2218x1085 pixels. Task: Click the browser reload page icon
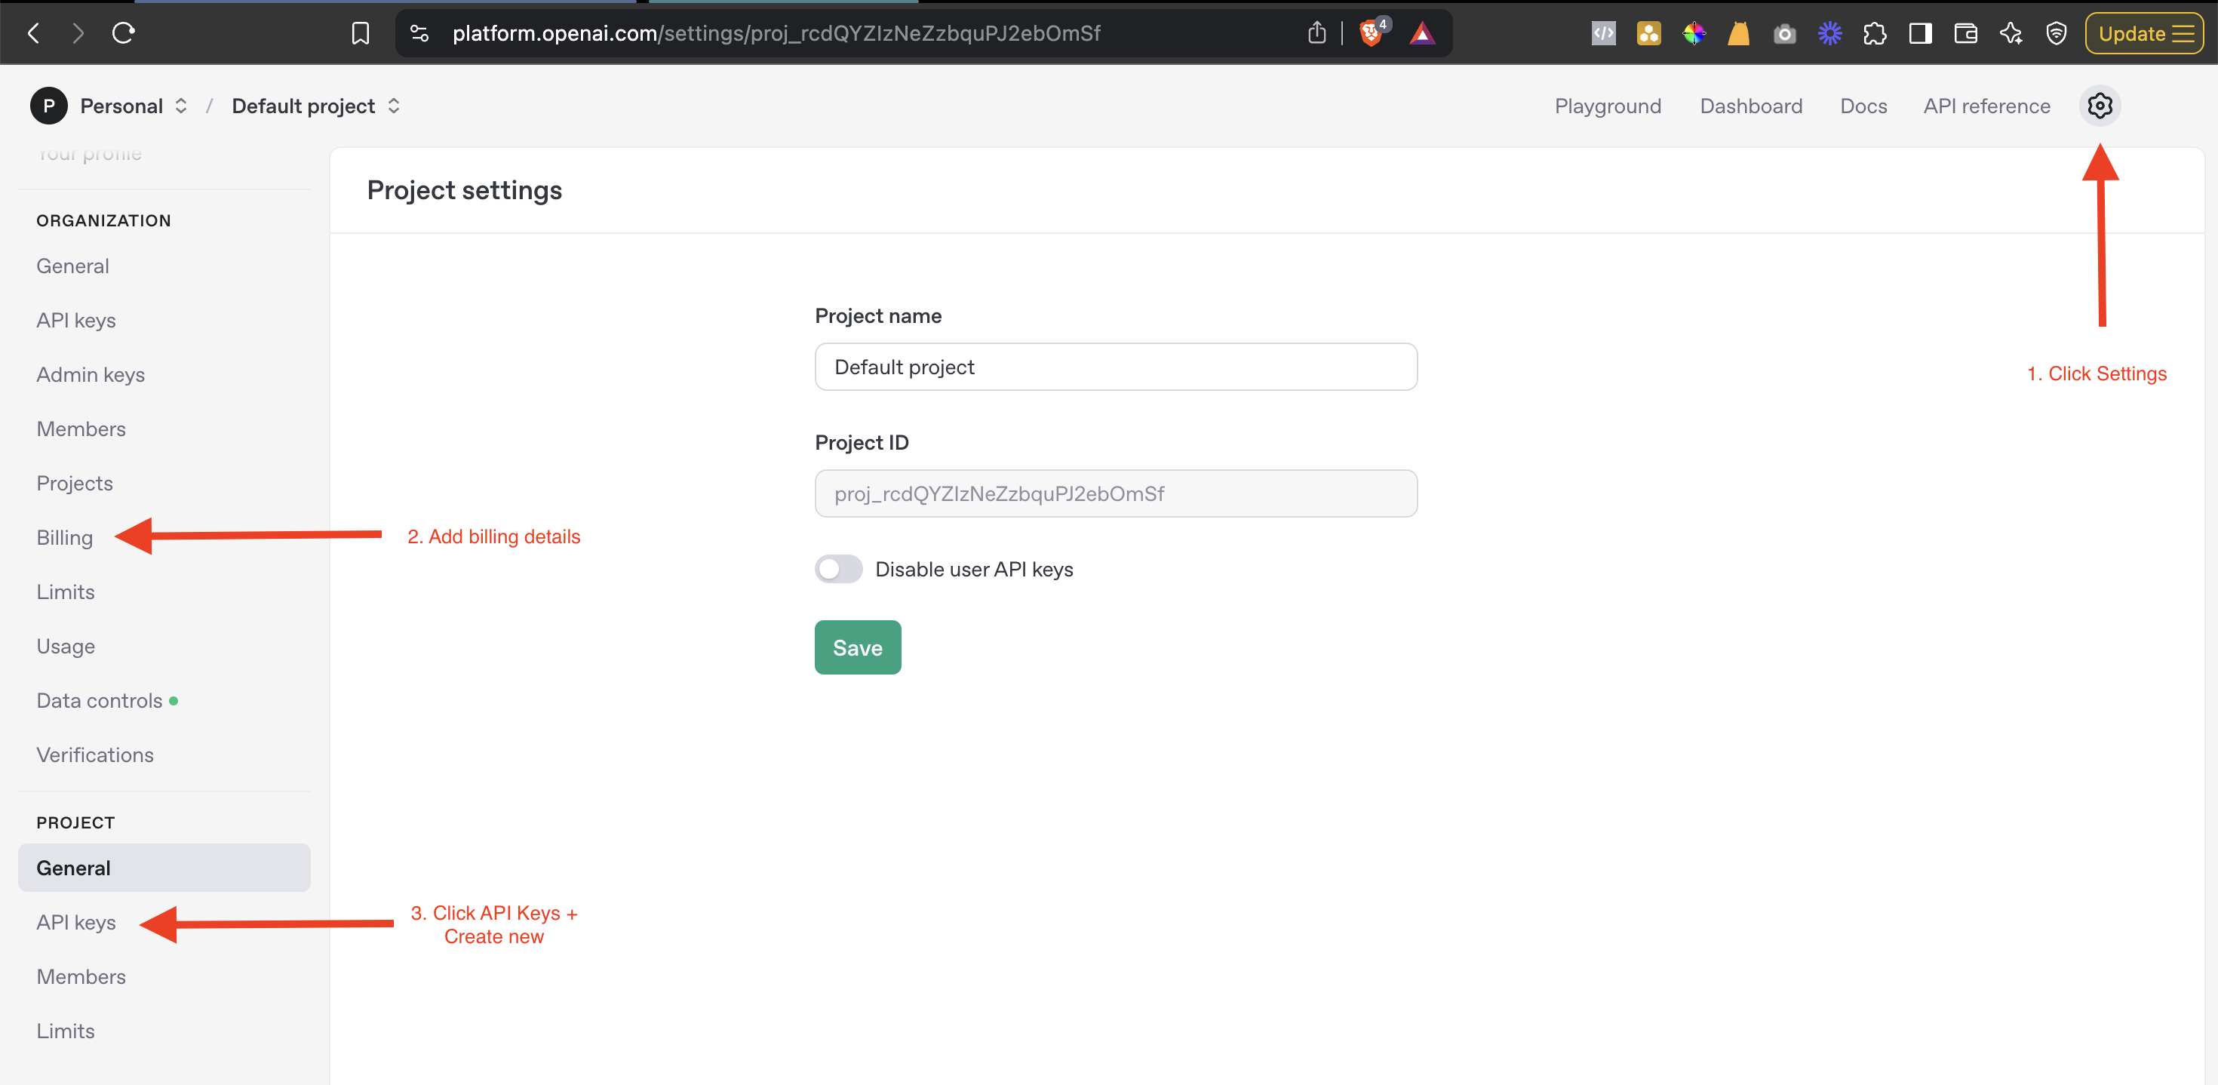123,34
